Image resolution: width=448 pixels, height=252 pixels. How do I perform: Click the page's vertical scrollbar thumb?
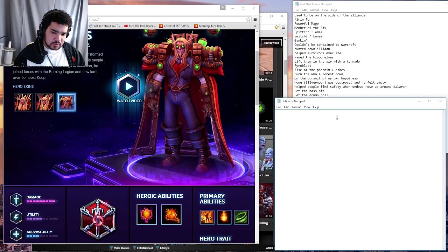coord(257,77)
